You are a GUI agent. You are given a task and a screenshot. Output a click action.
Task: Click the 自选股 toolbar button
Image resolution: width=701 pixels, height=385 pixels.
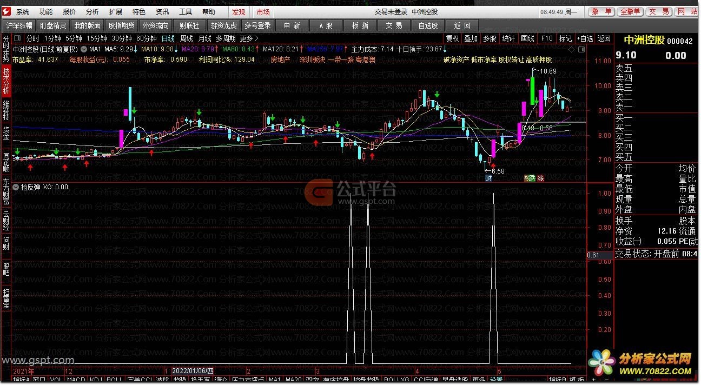tap(428, 25)
